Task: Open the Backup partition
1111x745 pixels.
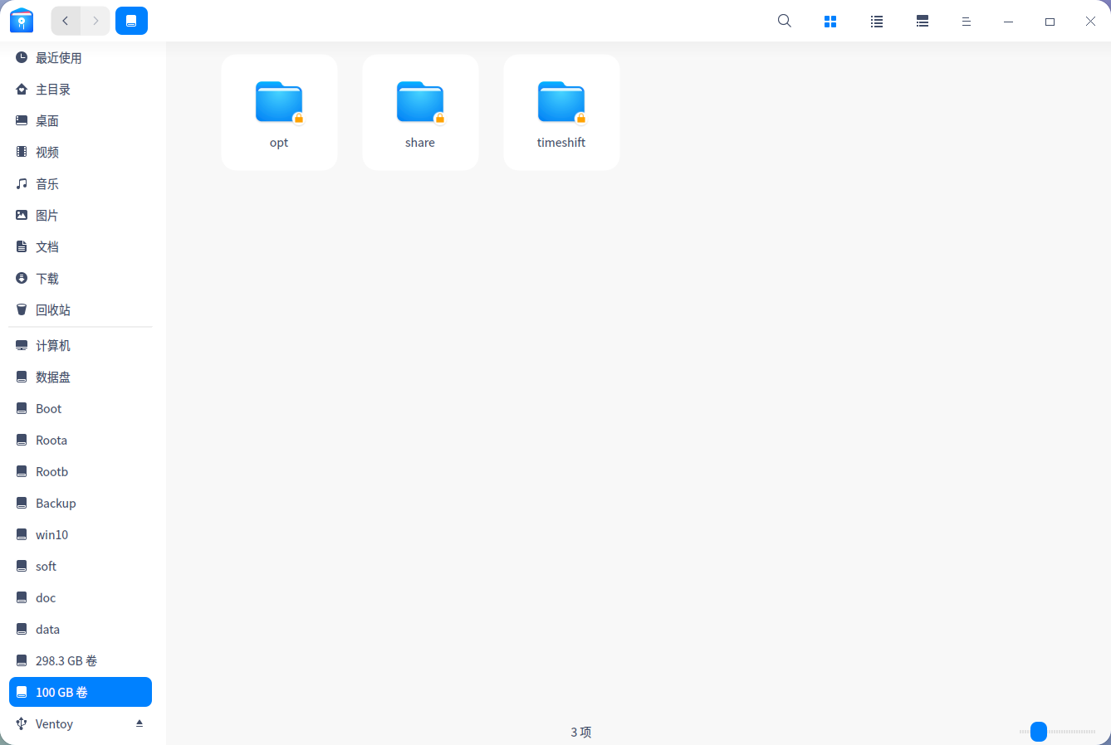Action: tap(81, 504)
